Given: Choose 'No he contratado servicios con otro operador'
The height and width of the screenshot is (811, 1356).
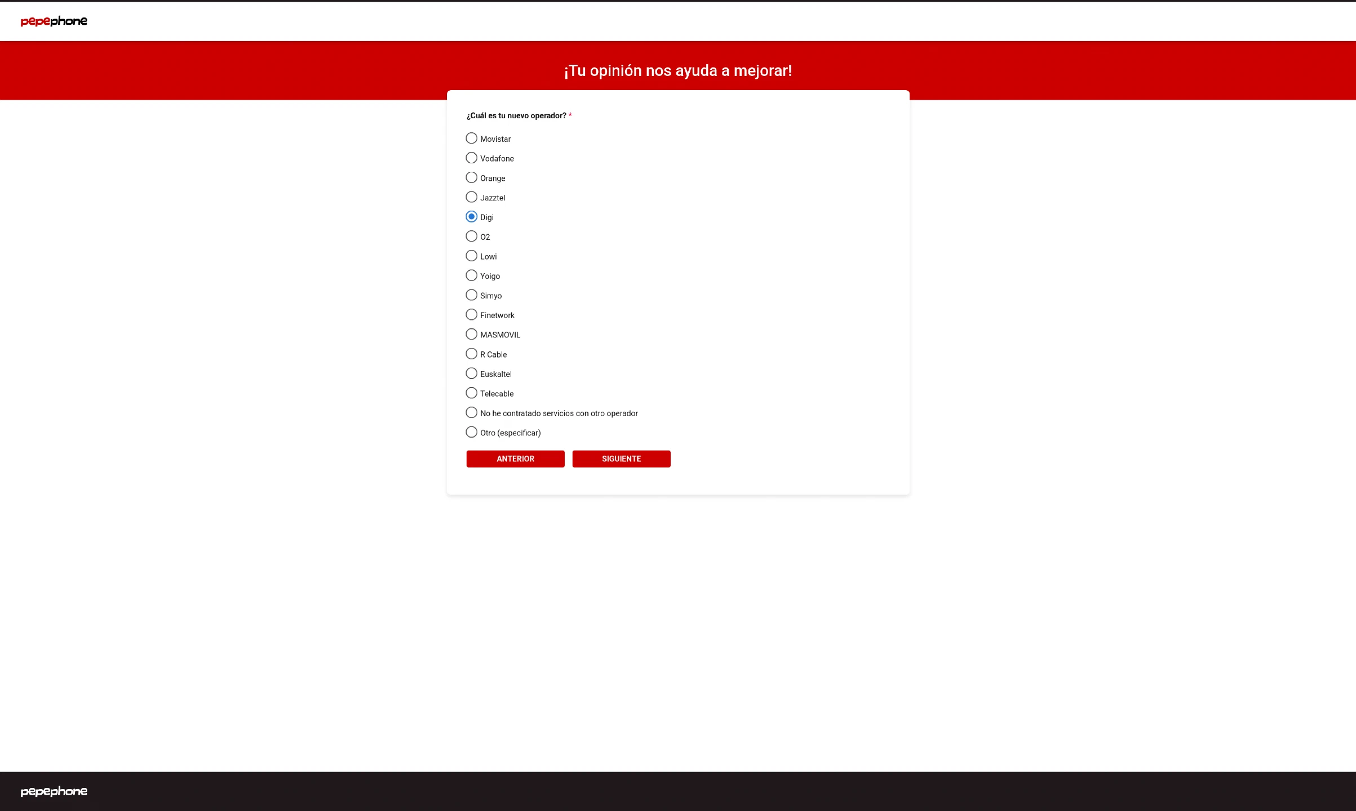Looking at the screenshot, I should pos(472,413).
